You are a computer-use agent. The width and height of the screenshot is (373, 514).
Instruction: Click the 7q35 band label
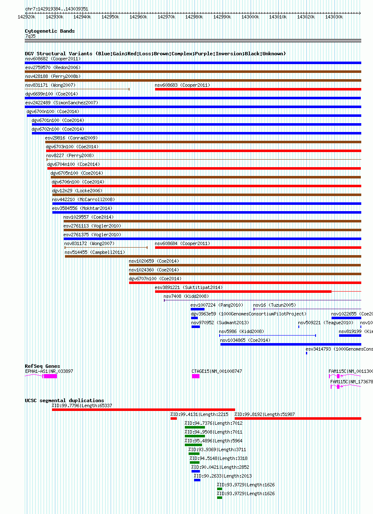coord(30,36)
